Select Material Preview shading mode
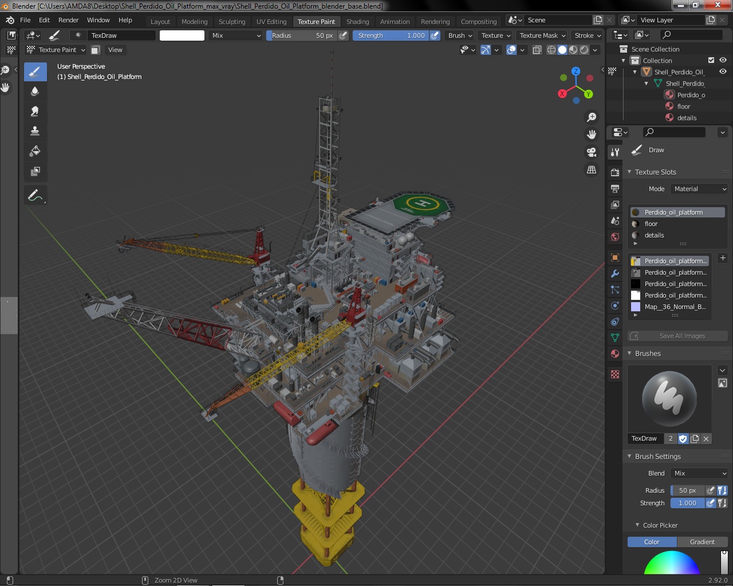733x586 pixels. click(x=573, y=50)
